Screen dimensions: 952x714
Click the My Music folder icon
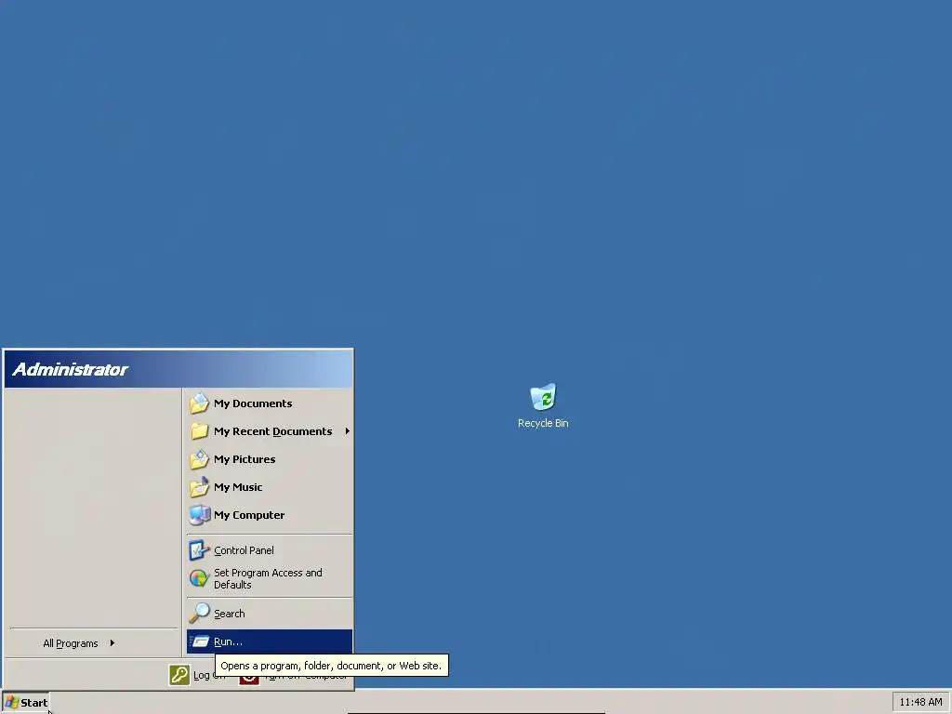(199, 487)
